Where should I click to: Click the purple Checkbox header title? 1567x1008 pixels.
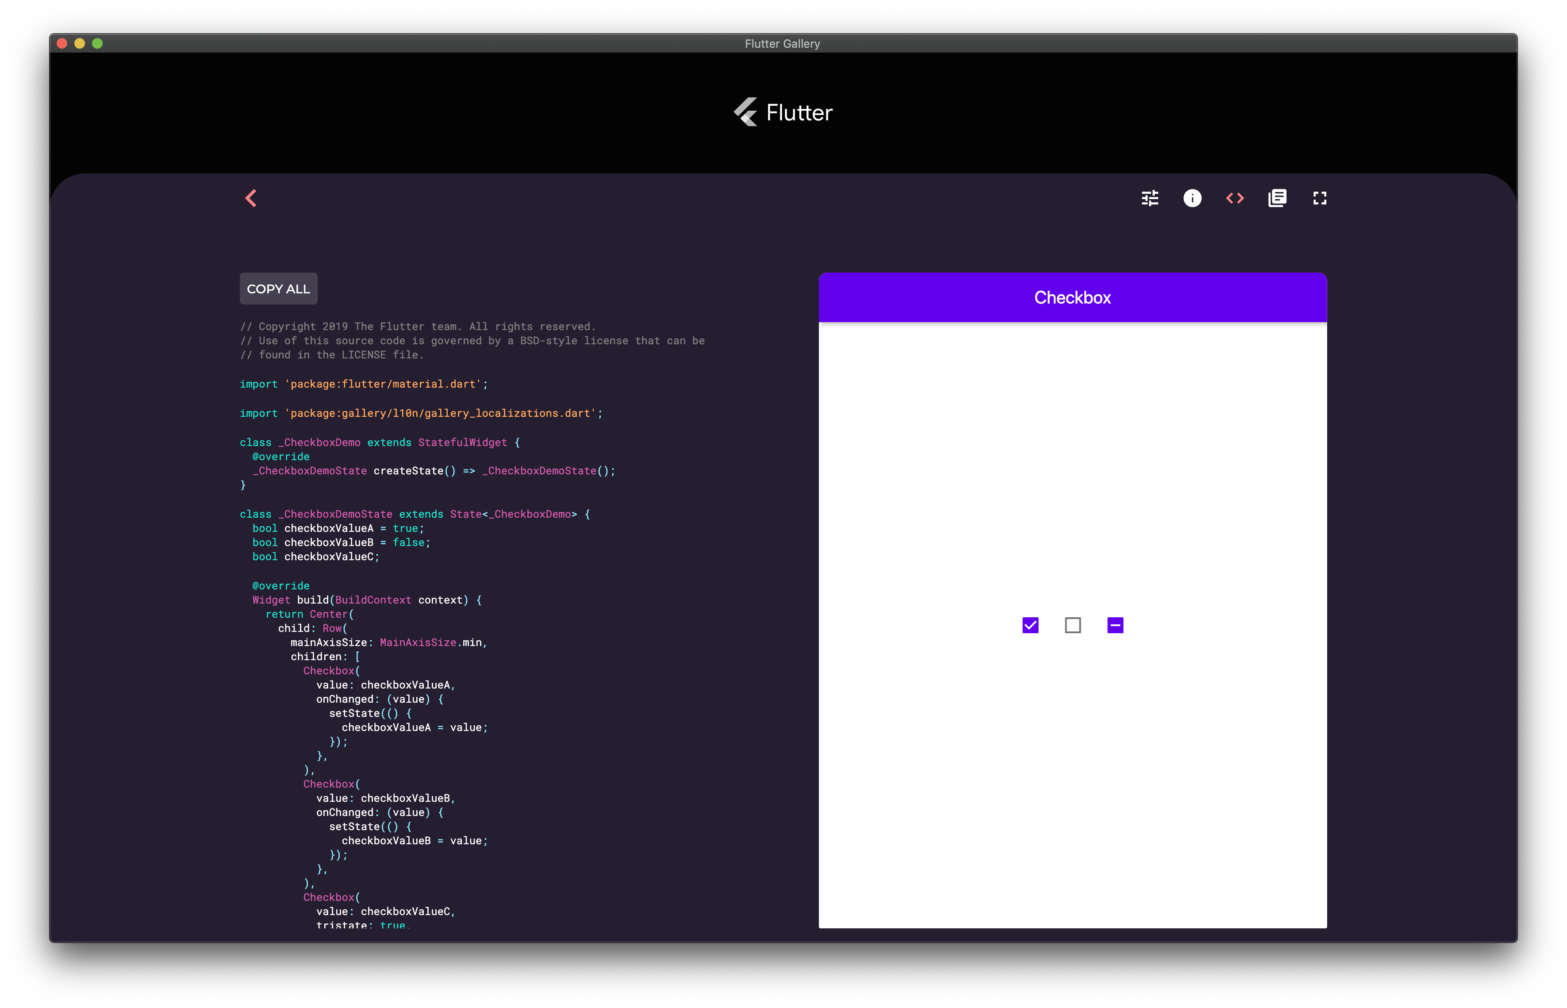coord(1072,298)
